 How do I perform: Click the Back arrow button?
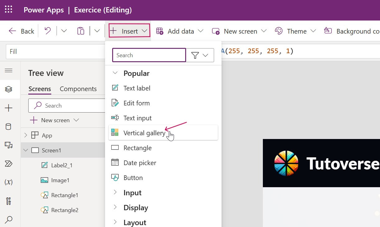pyautogui.click(x=21, y=31)
